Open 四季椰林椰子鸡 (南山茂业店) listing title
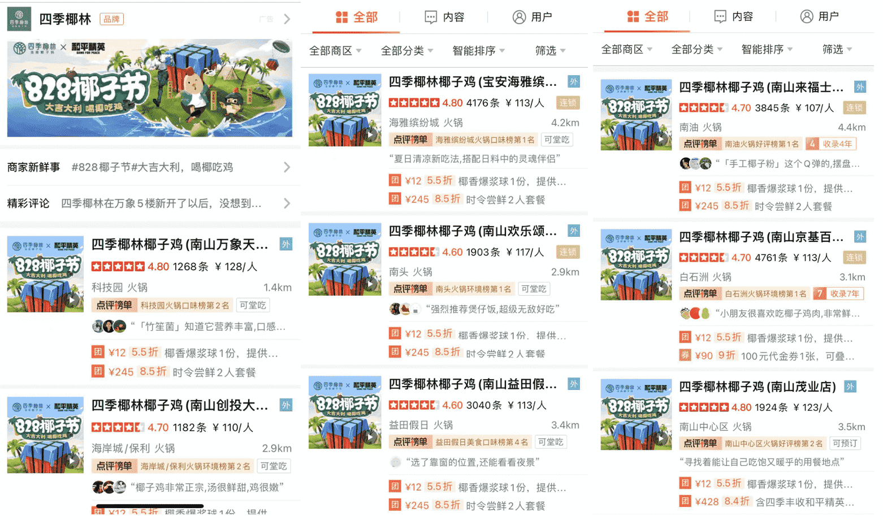Viewport: 883px width, 520px height. coord(758,387)
